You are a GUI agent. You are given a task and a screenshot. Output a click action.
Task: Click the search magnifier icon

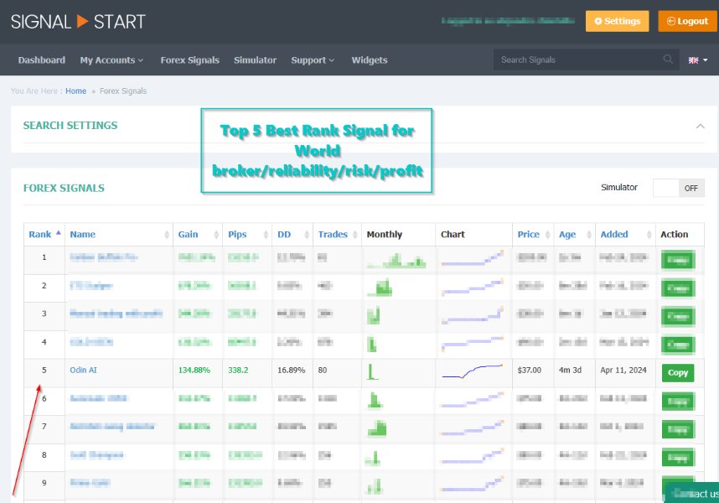(668, 60)
